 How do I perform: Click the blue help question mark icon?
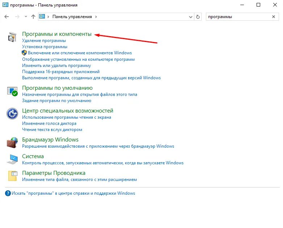point(8,193)
